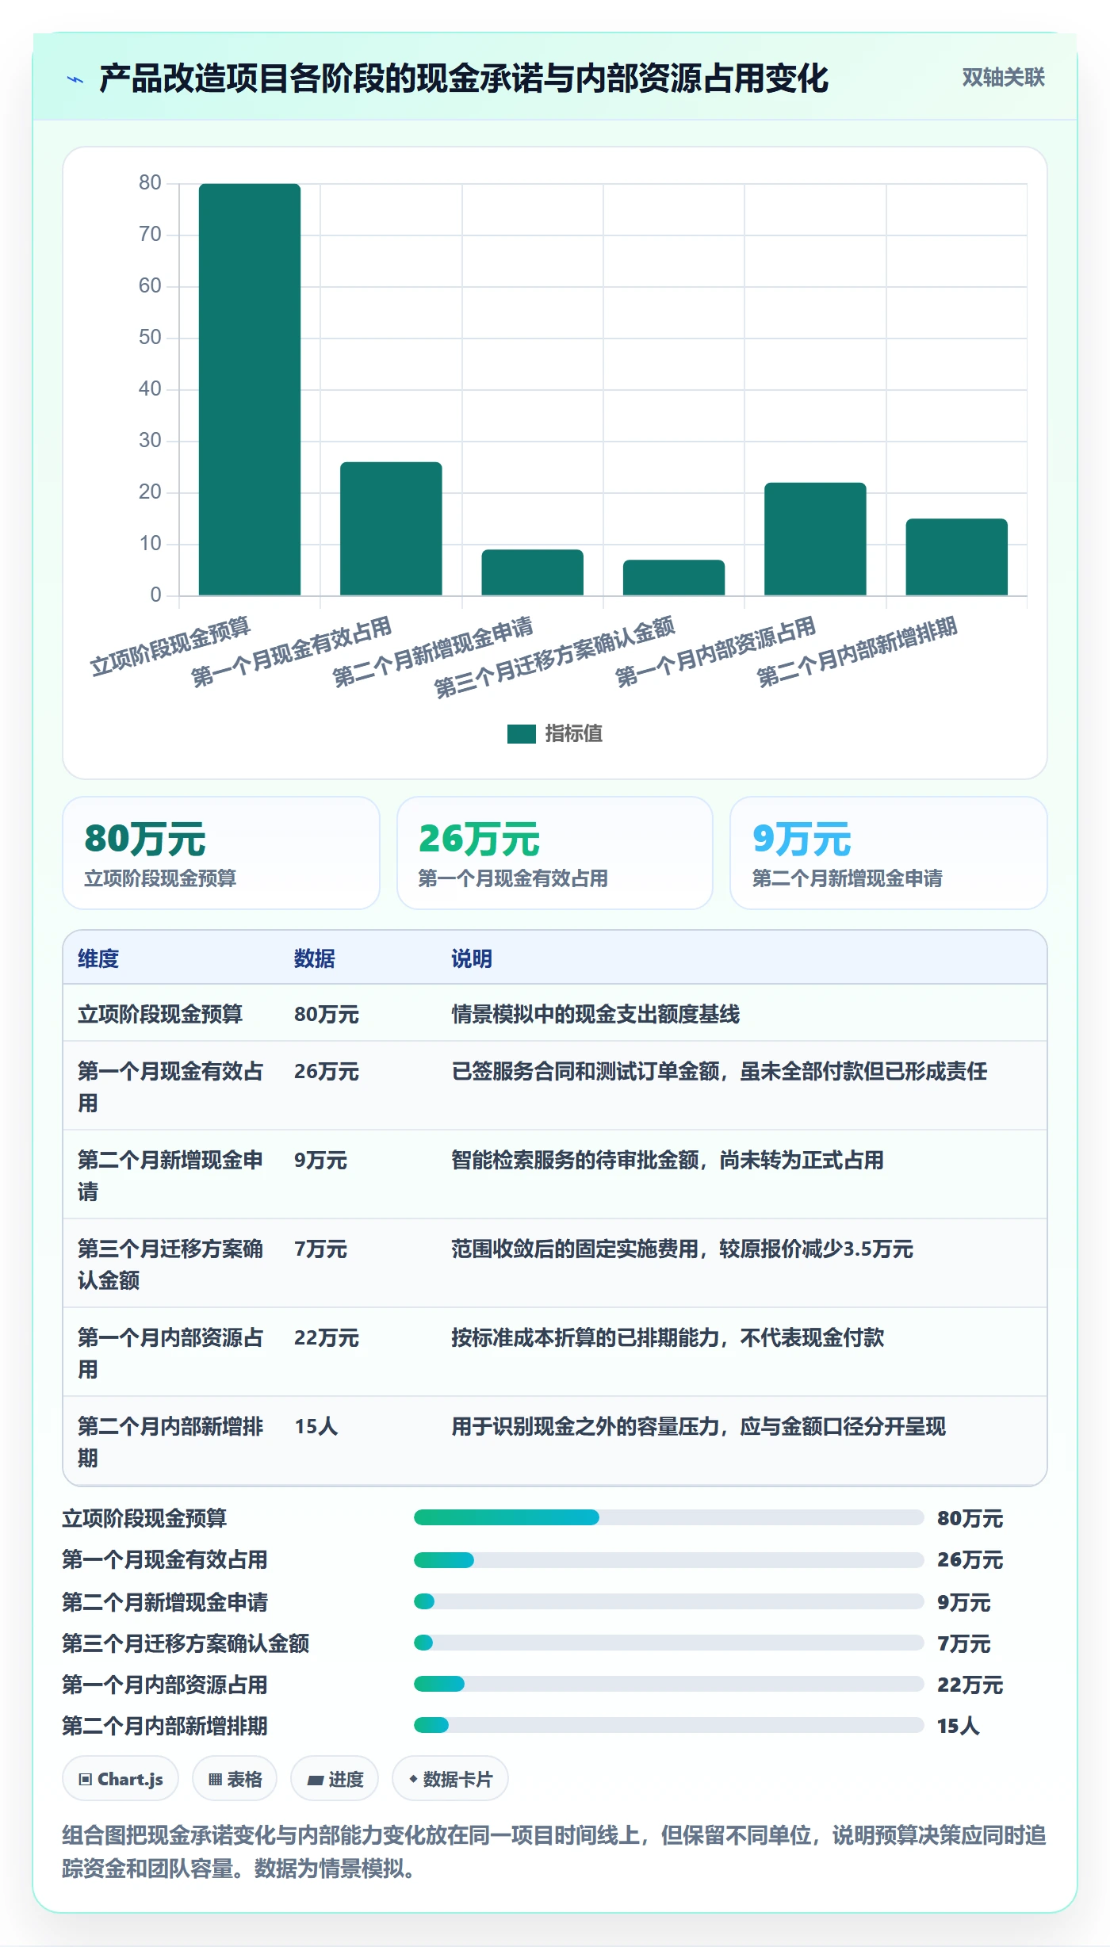Select the description starting with 已签服务合同和测试订单金额

pos(719,1072)
